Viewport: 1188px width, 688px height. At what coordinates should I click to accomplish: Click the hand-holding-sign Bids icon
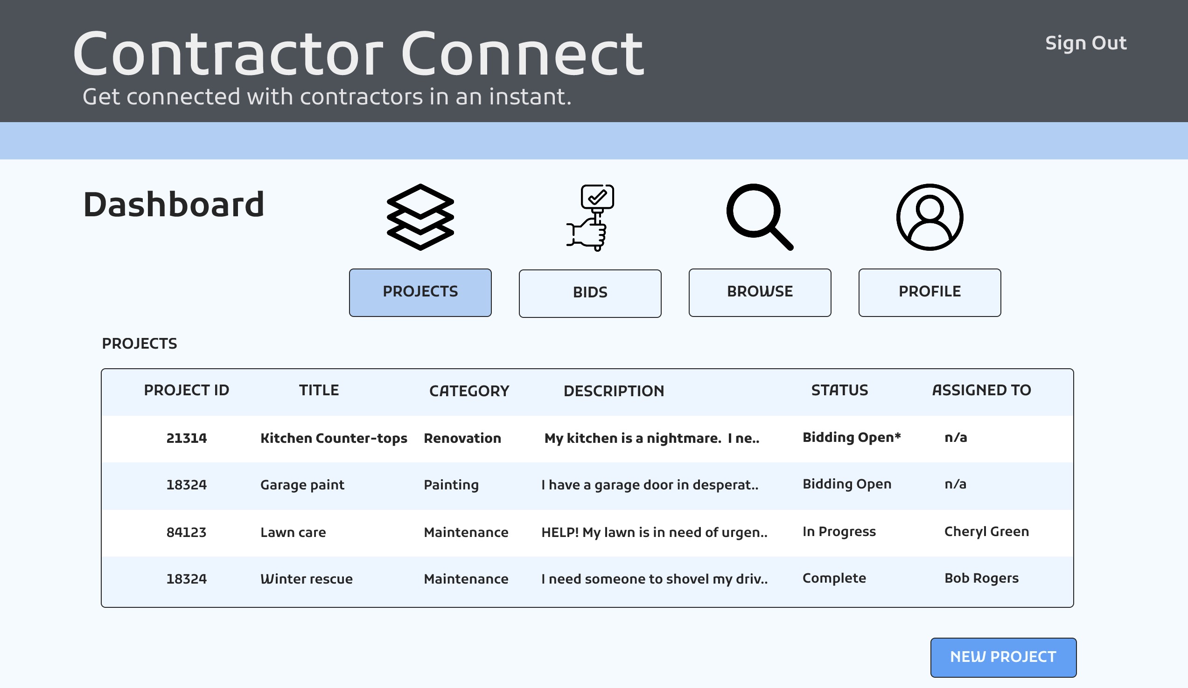[x=590, y=218]
